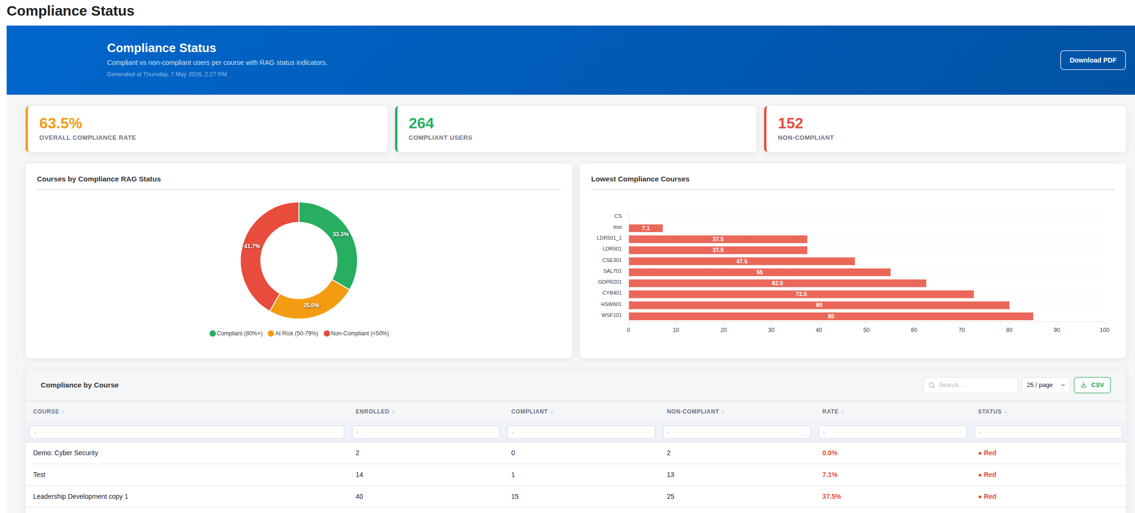Click the Leadership Development copy 1 course name

[x=81, y=496]
